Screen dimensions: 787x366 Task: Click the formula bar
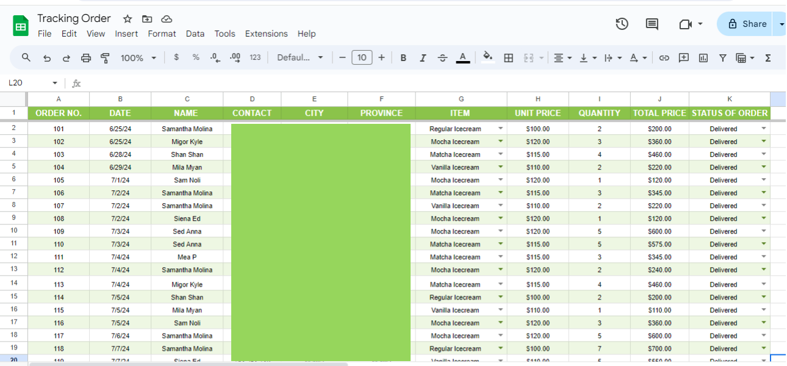[x=433, y=83]
